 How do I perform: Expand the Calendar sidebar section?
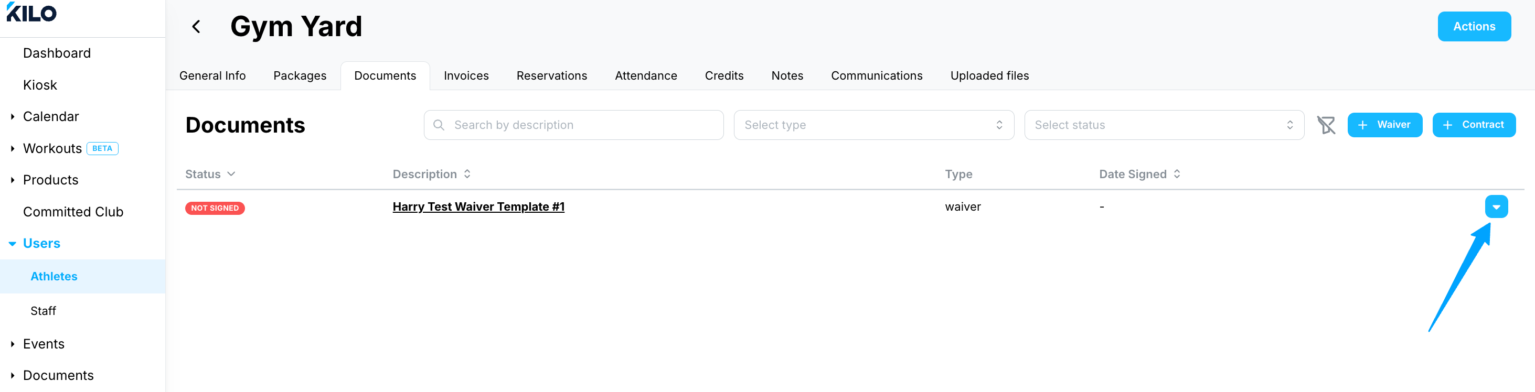[x=13, y=116]
